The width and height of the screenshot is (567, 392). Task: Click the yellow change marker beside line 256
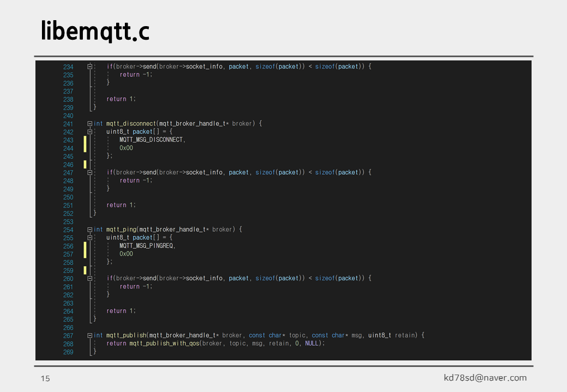(85, 250)
